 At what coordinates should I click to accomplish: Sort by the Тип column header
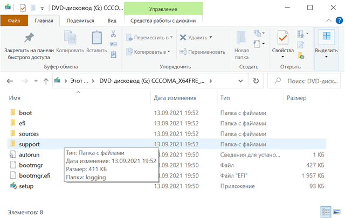click(225, 98)
